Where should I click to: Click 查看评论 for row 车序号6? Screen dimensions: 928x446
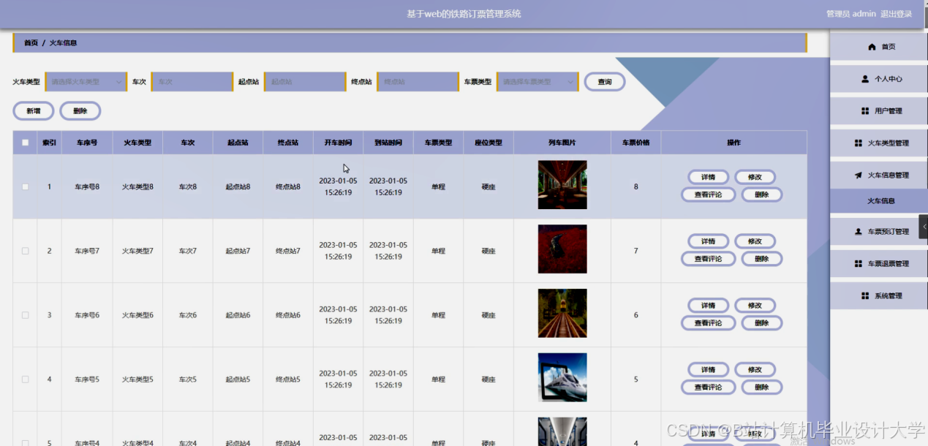tap(708, 323)
